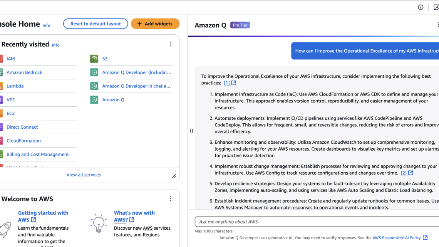Viewport: 439px width, 247px height.
Task: Click Add widgets button
Action: [155, 24]
